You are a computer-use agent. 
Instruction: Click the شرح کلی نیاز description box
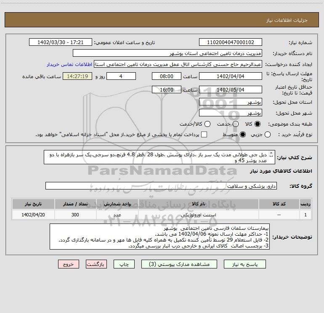coord(159,157)
